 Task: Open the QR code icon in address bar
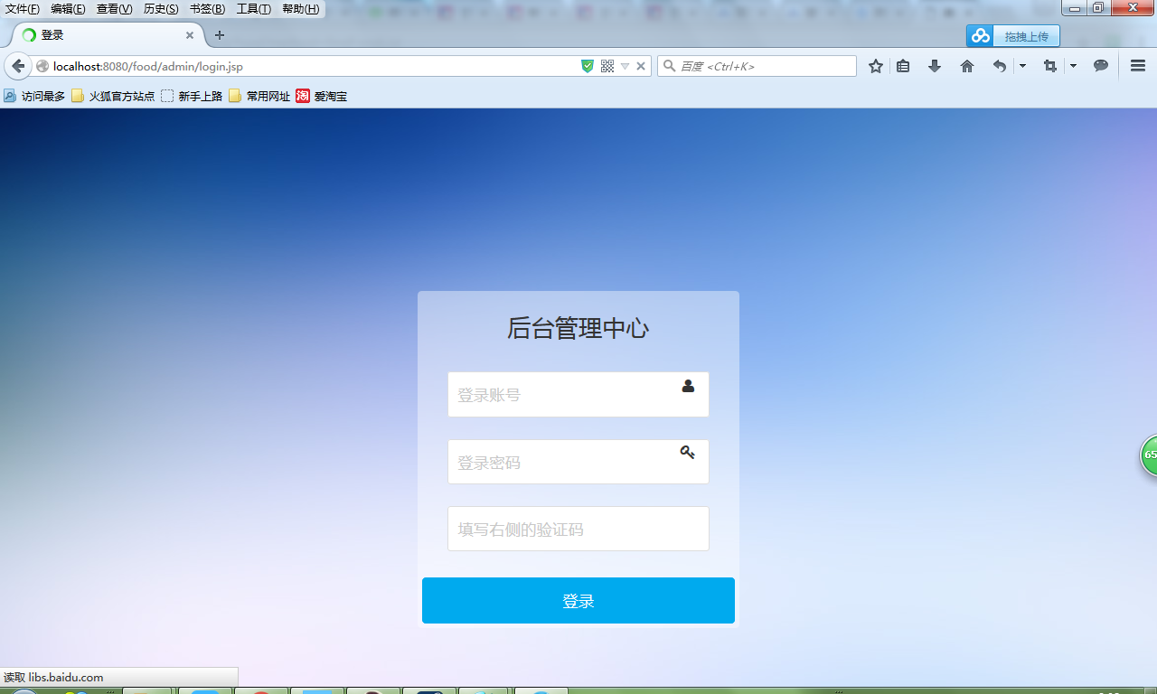(607, 66)
